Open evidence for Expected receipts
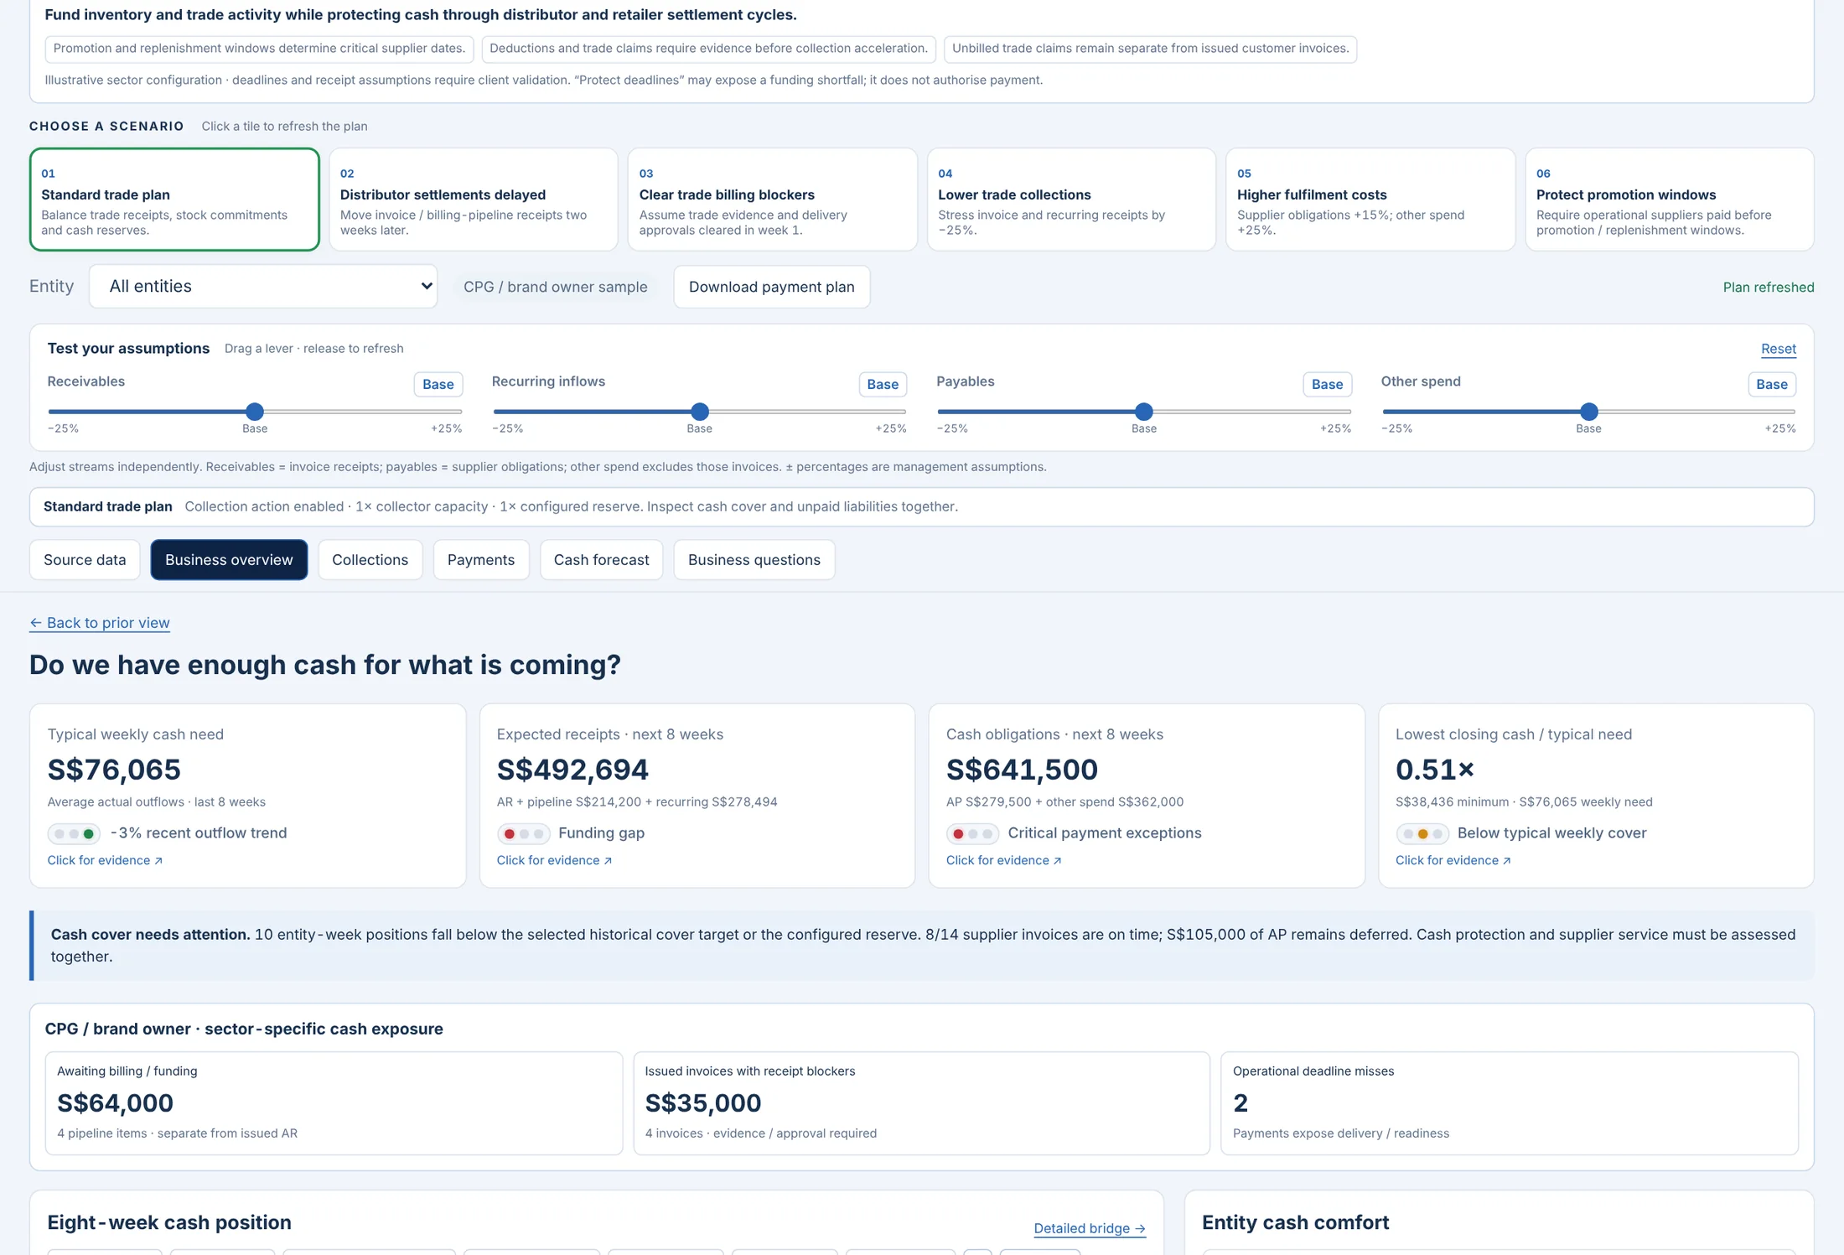This screenshot has width=1844, height=1255. [x=554, y=860]
